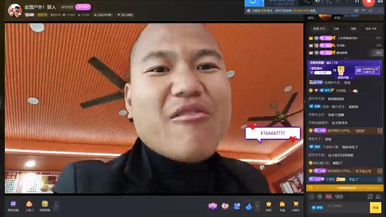The image size is (386, 217).
Task: Open the capture mode dropdown arrow in recorder
Action: tap(263, 2)
